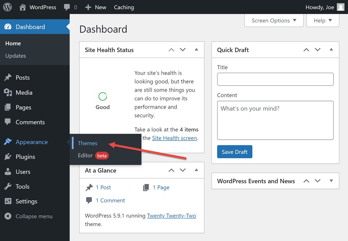Open the Site Health screen link
348x241 pixels.
(174, 138)
